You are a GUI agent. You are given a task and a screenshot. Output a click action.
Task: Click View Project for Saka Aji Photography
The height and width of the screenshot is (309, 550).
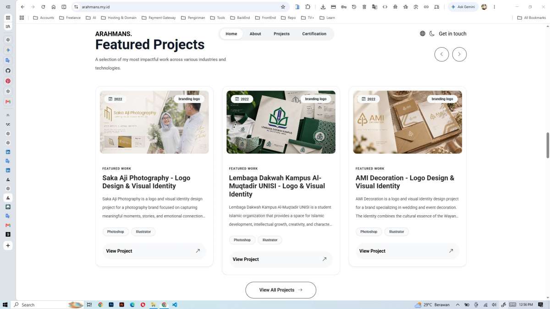pos(154,251)
